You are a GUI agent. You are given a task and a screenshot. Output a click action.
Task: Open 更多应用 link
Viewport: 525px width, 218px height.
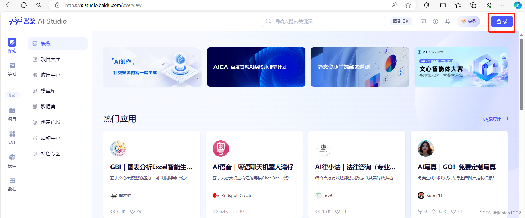pyautogui.click(x=495, y=119)
